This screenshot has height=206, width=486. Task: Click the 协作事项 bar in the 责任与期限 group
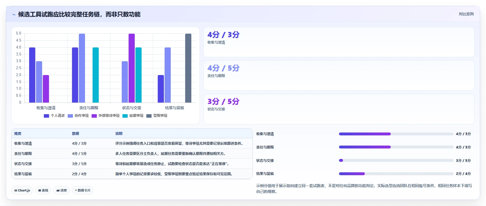[x=82, y=68]
